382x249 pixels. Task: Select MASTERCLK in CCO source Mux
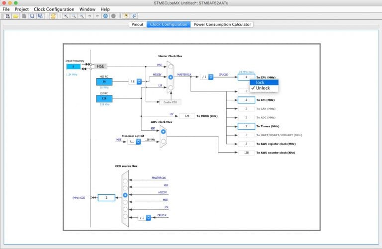coord(125,181)
